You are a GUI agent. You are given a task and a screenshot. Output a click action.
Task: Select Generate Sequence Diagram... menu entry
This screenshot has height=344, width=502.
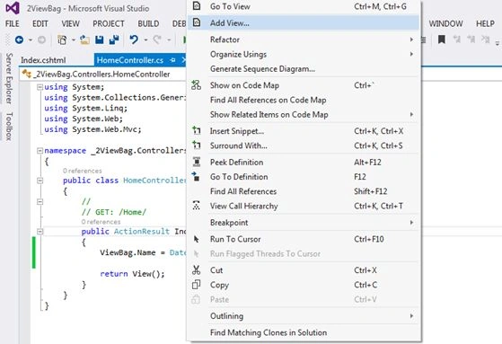[x=304, y=69]
